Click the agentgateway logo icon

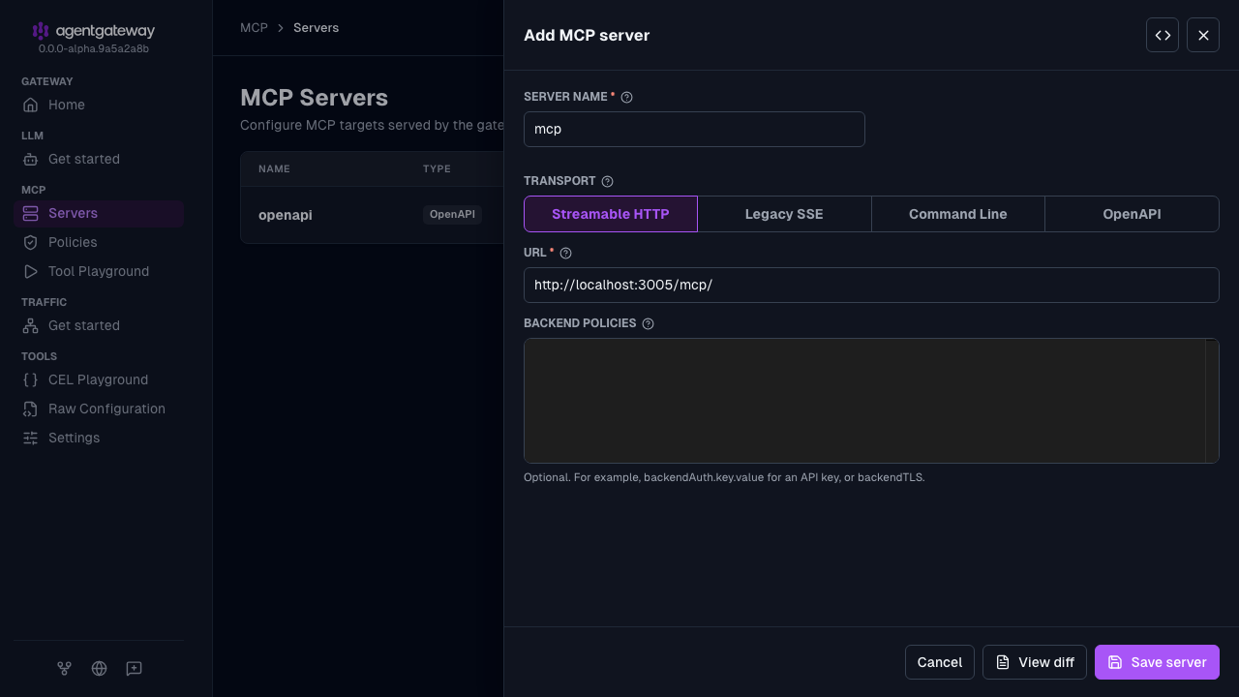coord(41,31)
